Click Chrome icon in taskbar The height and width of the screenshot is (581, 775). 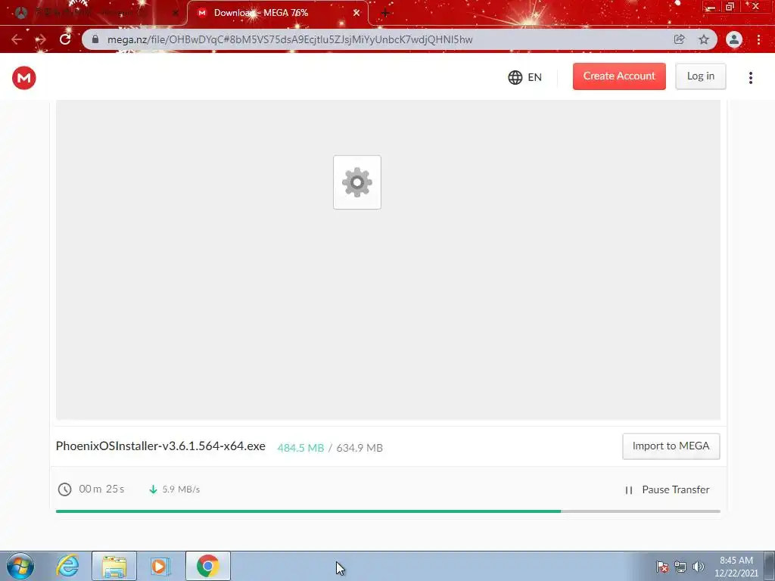click(x=207, y=566)
